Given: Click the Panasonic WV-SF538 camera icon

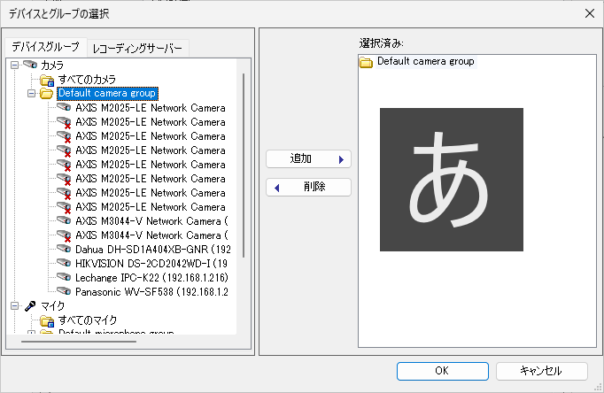Looking at the screenshot, I should point(64,291).
